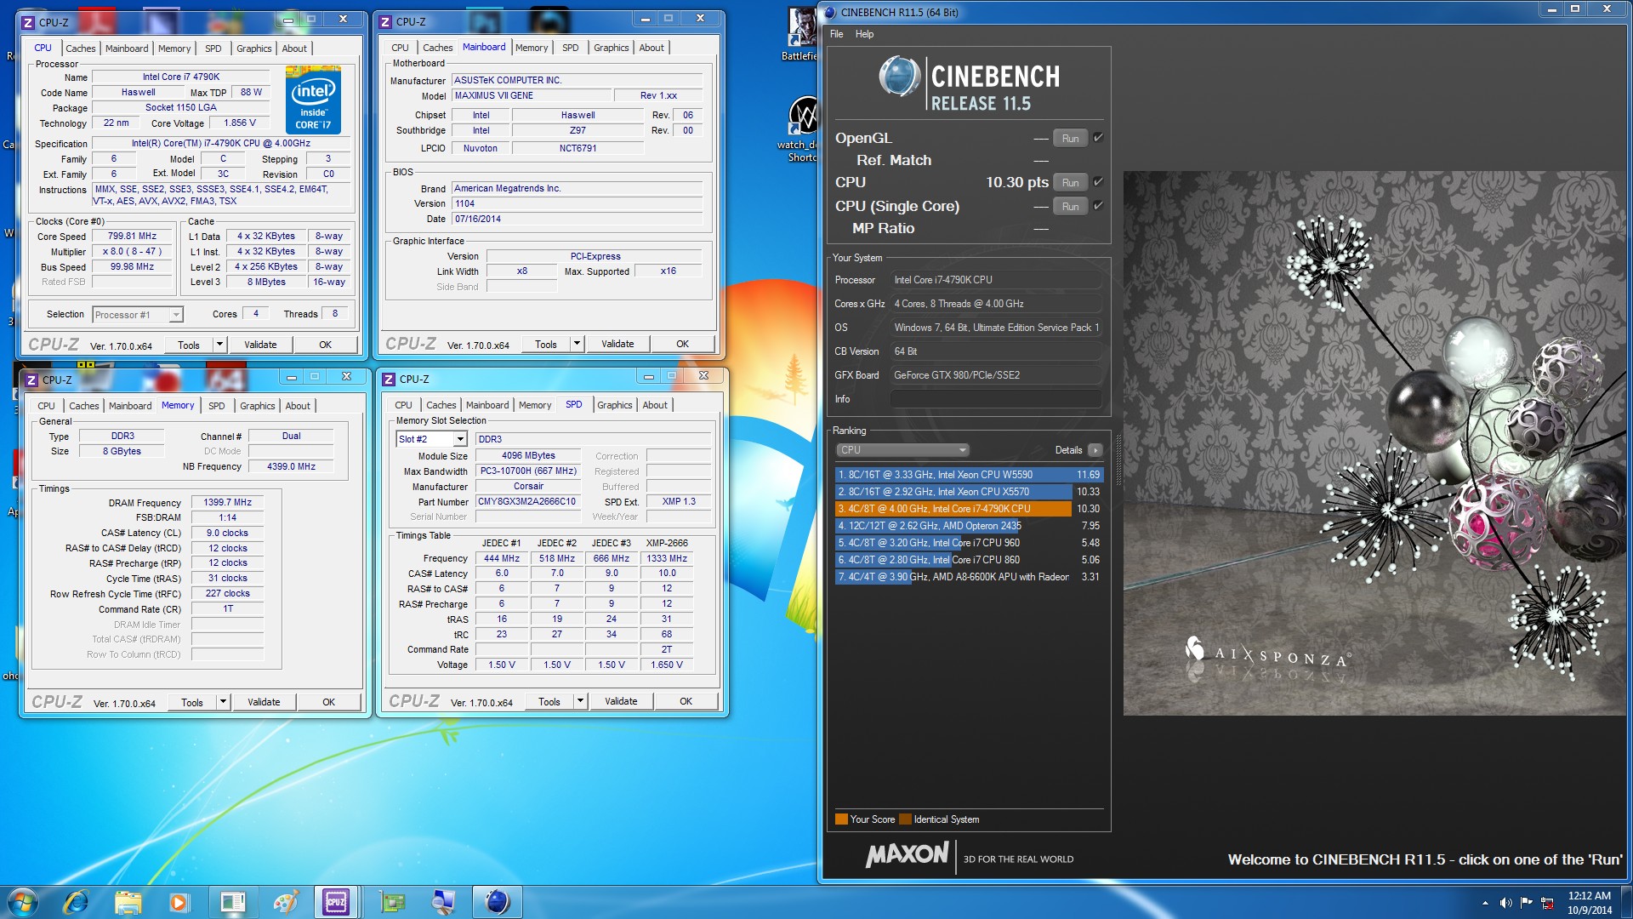
Task: Toggle the OpenGL test checkbox
Action: coord(1098,138)
